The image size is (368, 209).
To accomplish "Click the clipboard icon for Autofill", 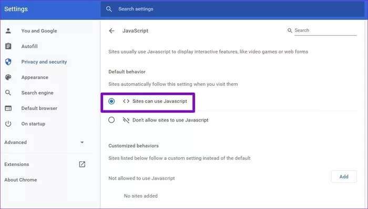I will point(8,46).
